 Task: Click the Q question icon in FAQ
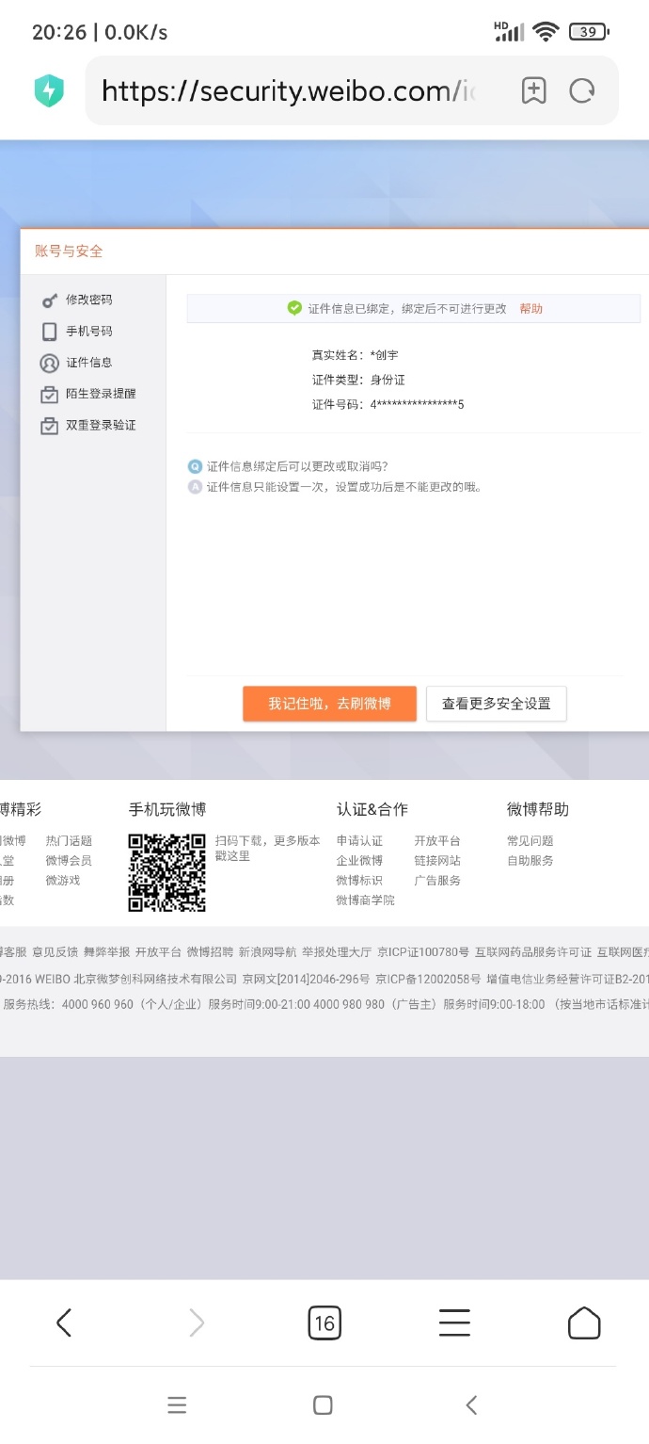click(196, 466)
